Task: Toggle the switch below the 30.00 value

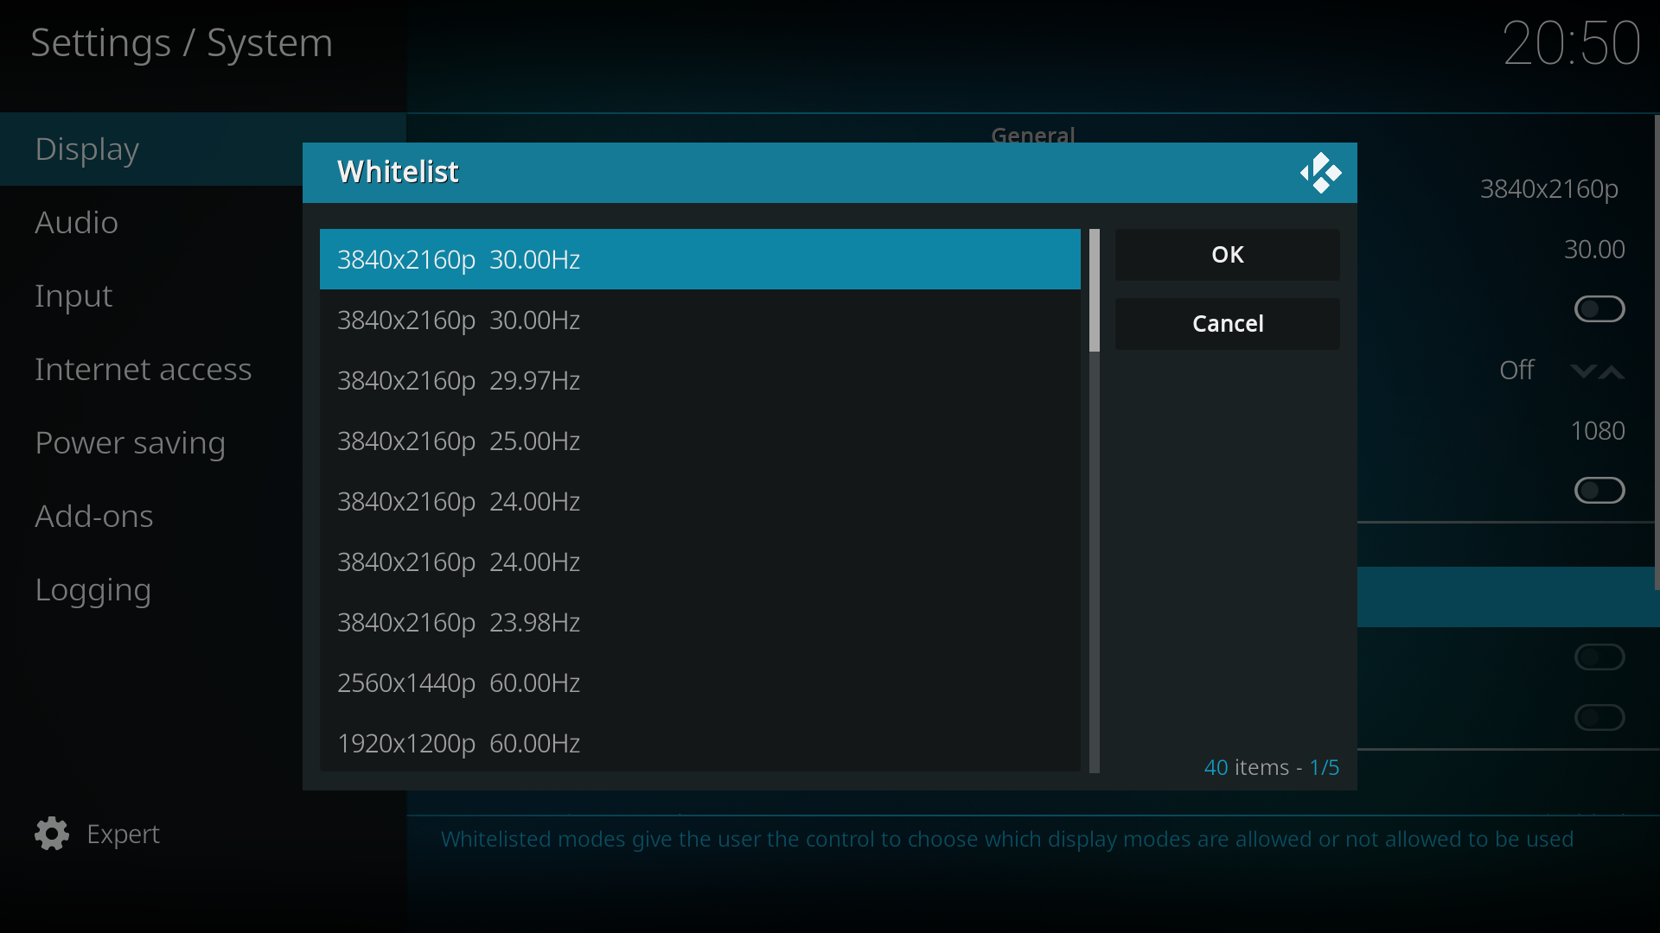Action: pos(1599,309)
